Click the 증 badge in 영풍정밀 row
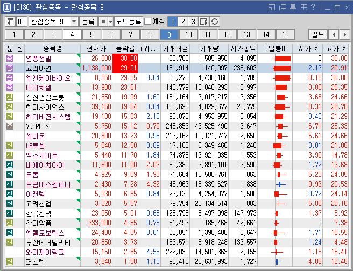 [10, 59]
